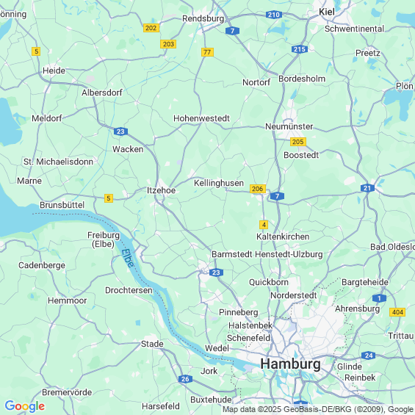
Task: Click the Neumünster town label
Action: coord(289,126)
